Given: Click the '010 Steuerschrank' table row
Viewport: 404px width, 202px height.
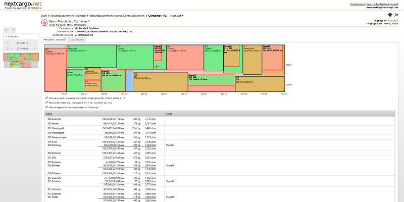Looking at the screenshot, I should tap(220, 137).
